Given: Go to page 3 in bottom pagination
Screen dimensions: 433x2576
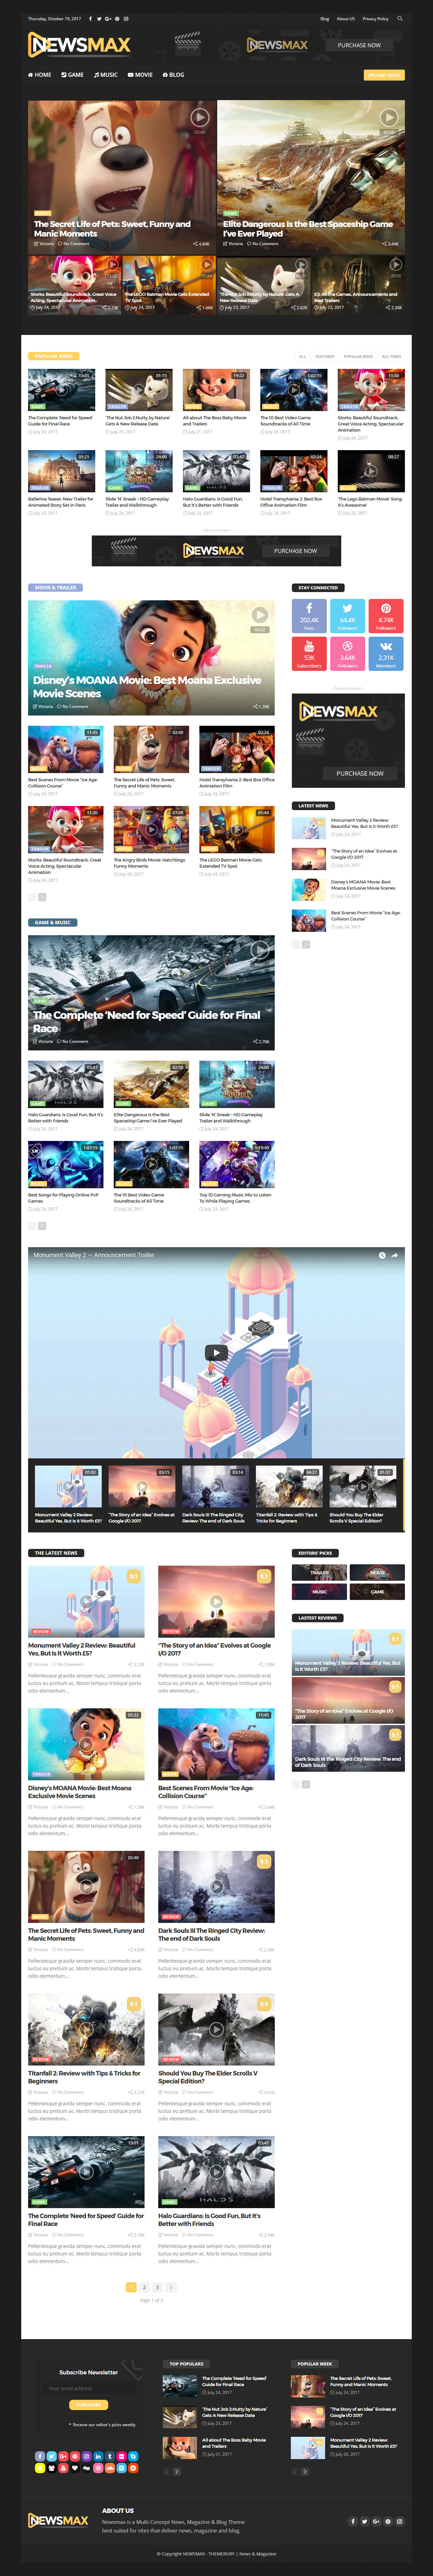Looking at the screenshot, I should point(157,2287).
